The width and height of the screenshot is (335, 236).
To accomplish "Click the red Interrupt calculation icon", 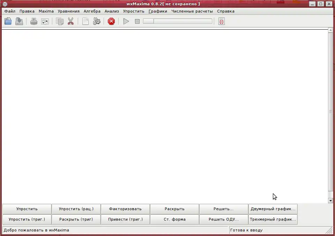I will (111, 22).
